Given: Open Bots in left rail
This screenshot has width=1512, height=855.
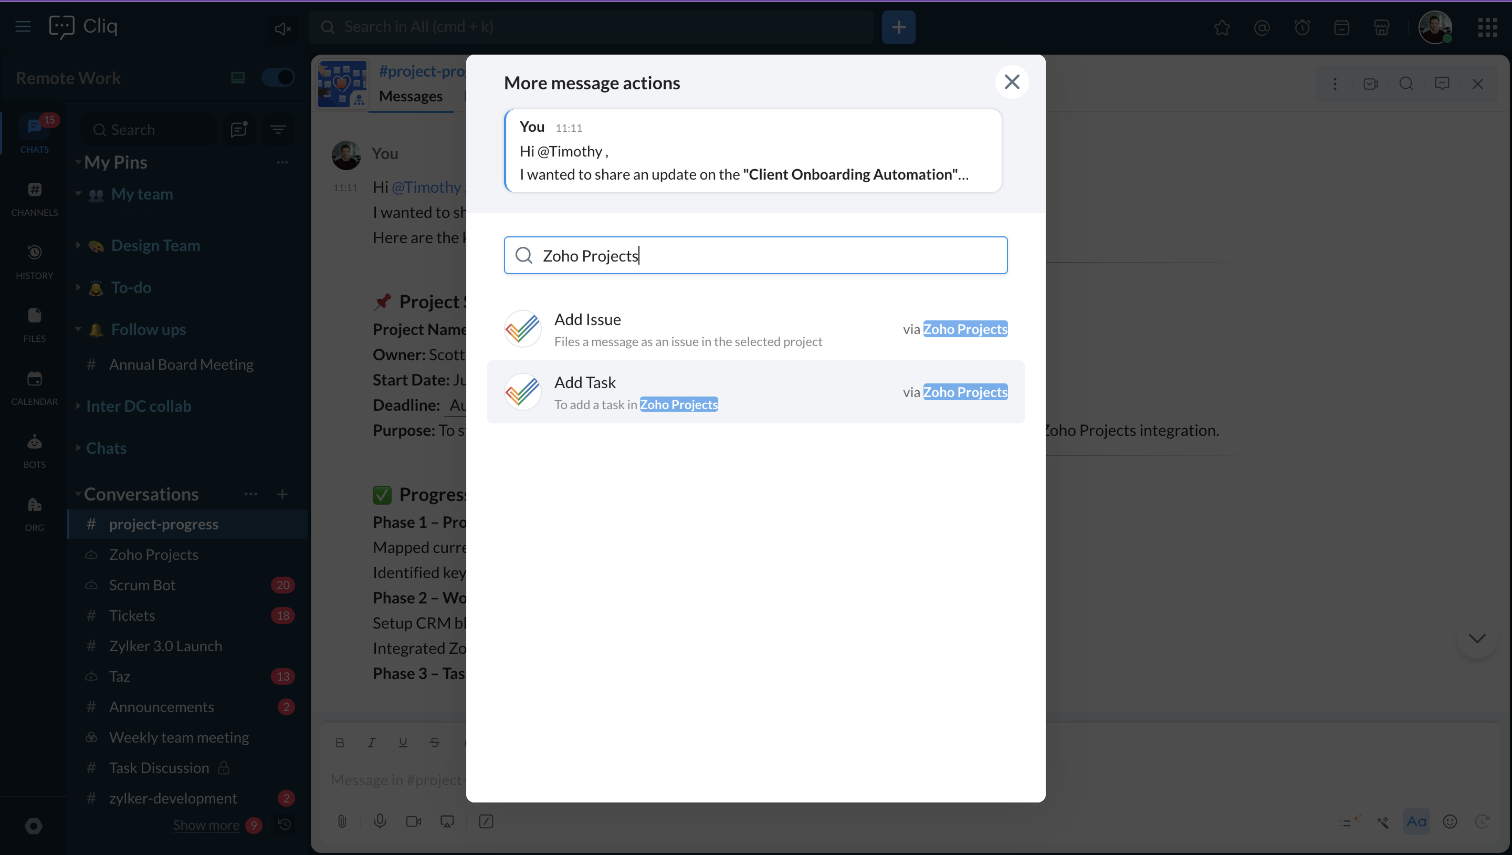Looking at the screenshot, I should point(34,451).
